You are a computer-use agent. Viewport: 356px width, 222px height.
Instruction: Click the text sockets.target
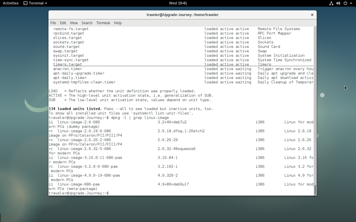68,42
